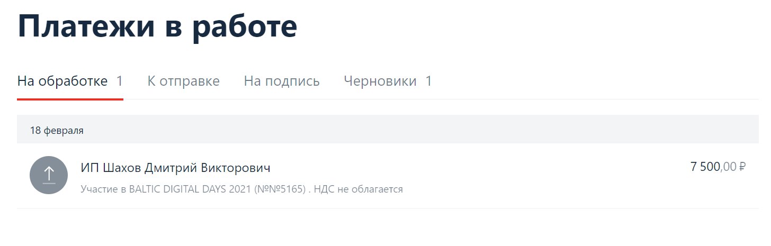Select the "На подпись" tab
The image size is (771, 246).
click(282, 81)
